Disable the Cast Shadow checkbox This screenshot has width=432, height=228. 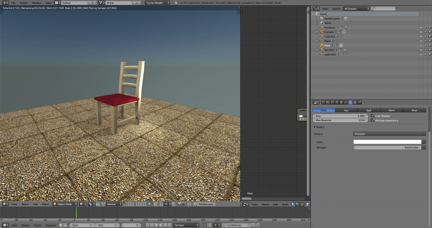[373, 116]
